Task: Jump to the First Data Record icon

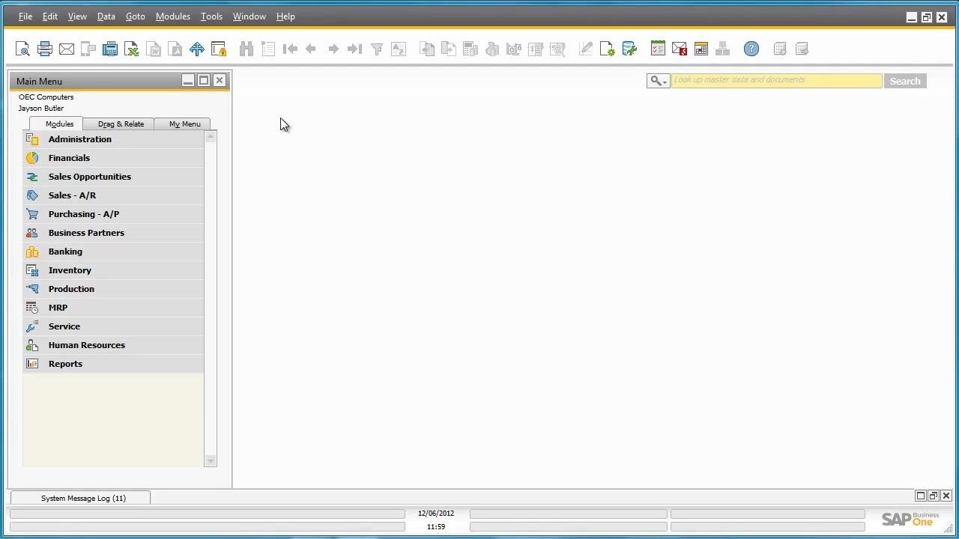Action: 290,49
